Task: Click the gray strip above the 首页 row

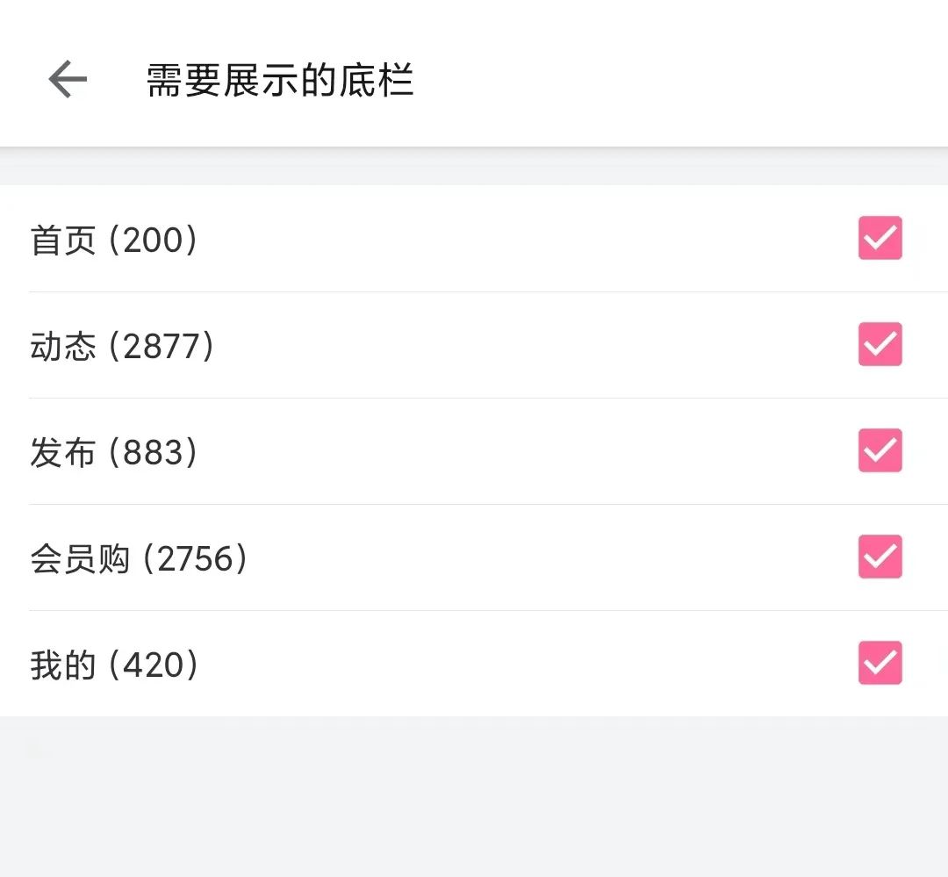Action: coord(474,166)
